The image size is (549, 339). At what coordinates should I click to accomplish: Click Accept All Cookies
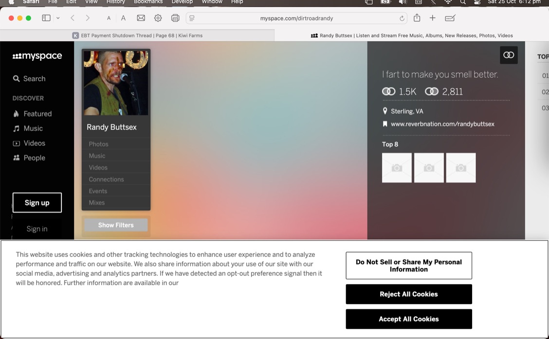(409, 319)
